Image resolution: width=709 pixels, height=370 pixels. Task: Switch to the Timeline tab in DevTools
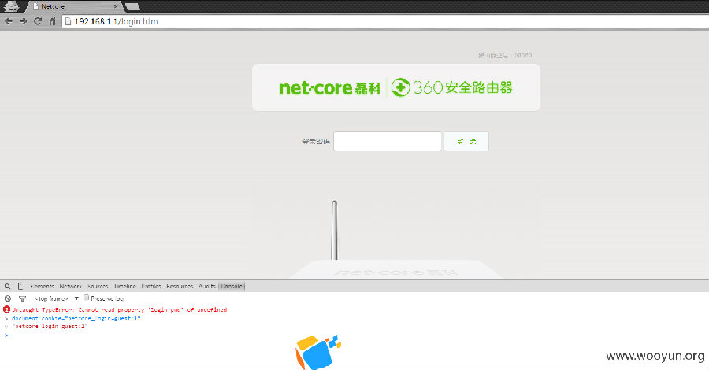pyautogui.click(x=124, y=287)
